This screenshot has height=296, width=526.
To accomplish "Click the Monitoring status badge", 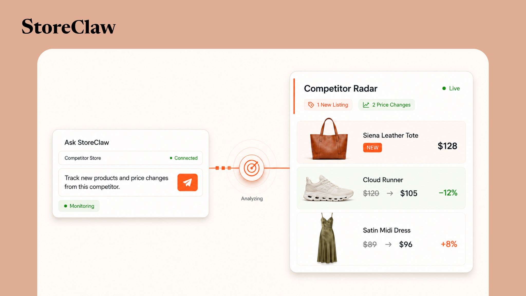I will 79,206.
